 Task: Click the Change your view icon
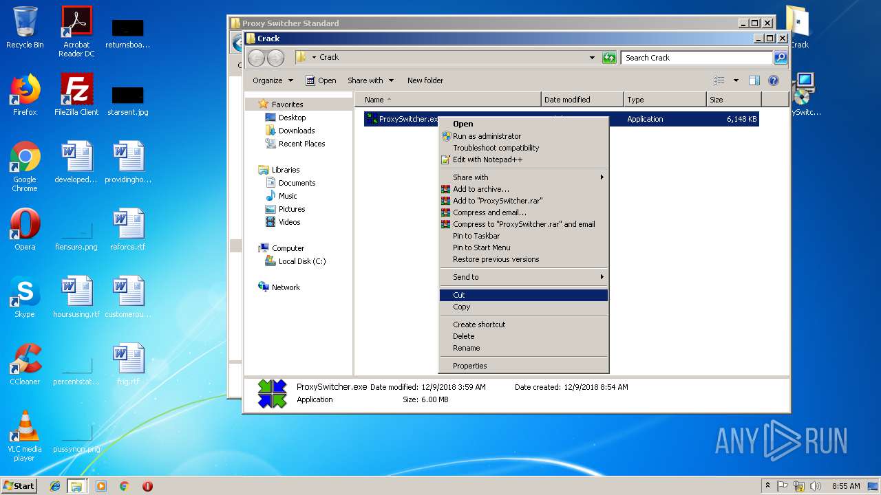[719, 80]
